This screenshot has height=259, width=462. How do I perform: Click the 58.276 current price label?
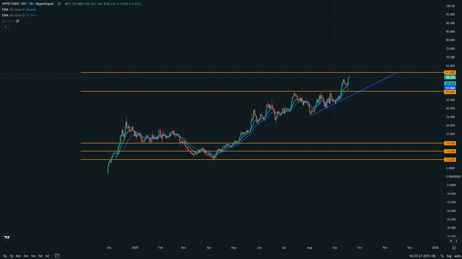[450, 77]
